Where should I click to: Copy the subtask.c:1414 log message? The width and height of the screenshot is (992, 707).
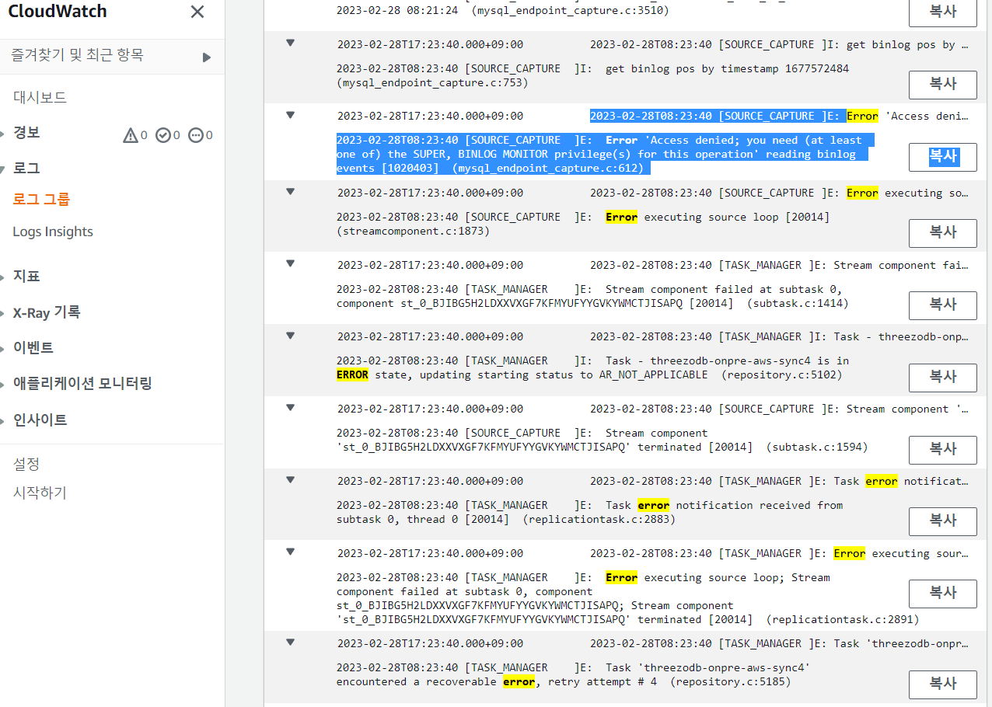(x=943, y=305)
